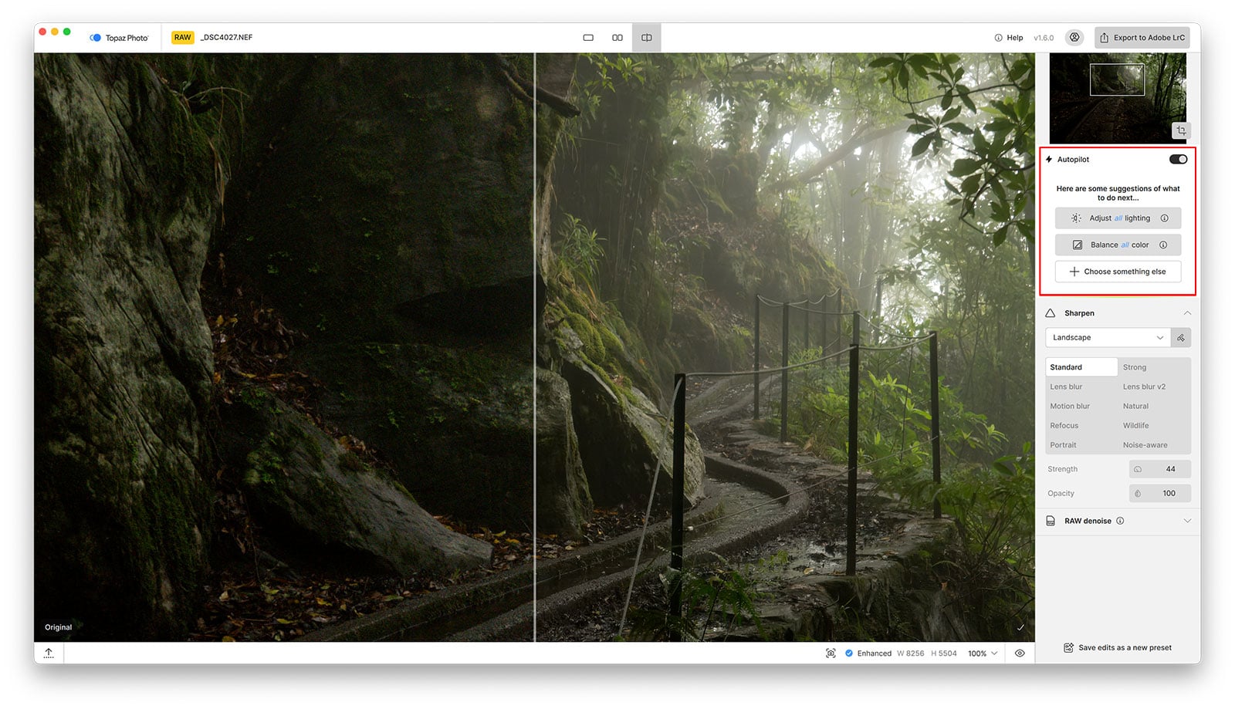Screen dimensions: 1235x709
Task: Click the RAW denoise panel icon
Action: tap(1051, 521)
